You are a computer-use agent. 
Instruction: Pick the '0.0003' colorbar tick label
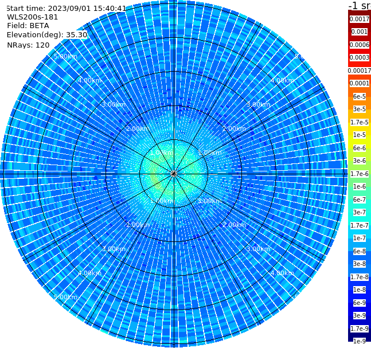point(359,57)
